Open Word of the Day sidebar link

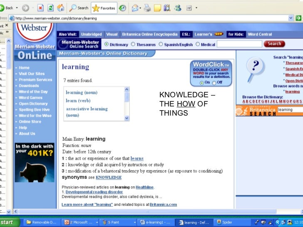pos(33,92)
